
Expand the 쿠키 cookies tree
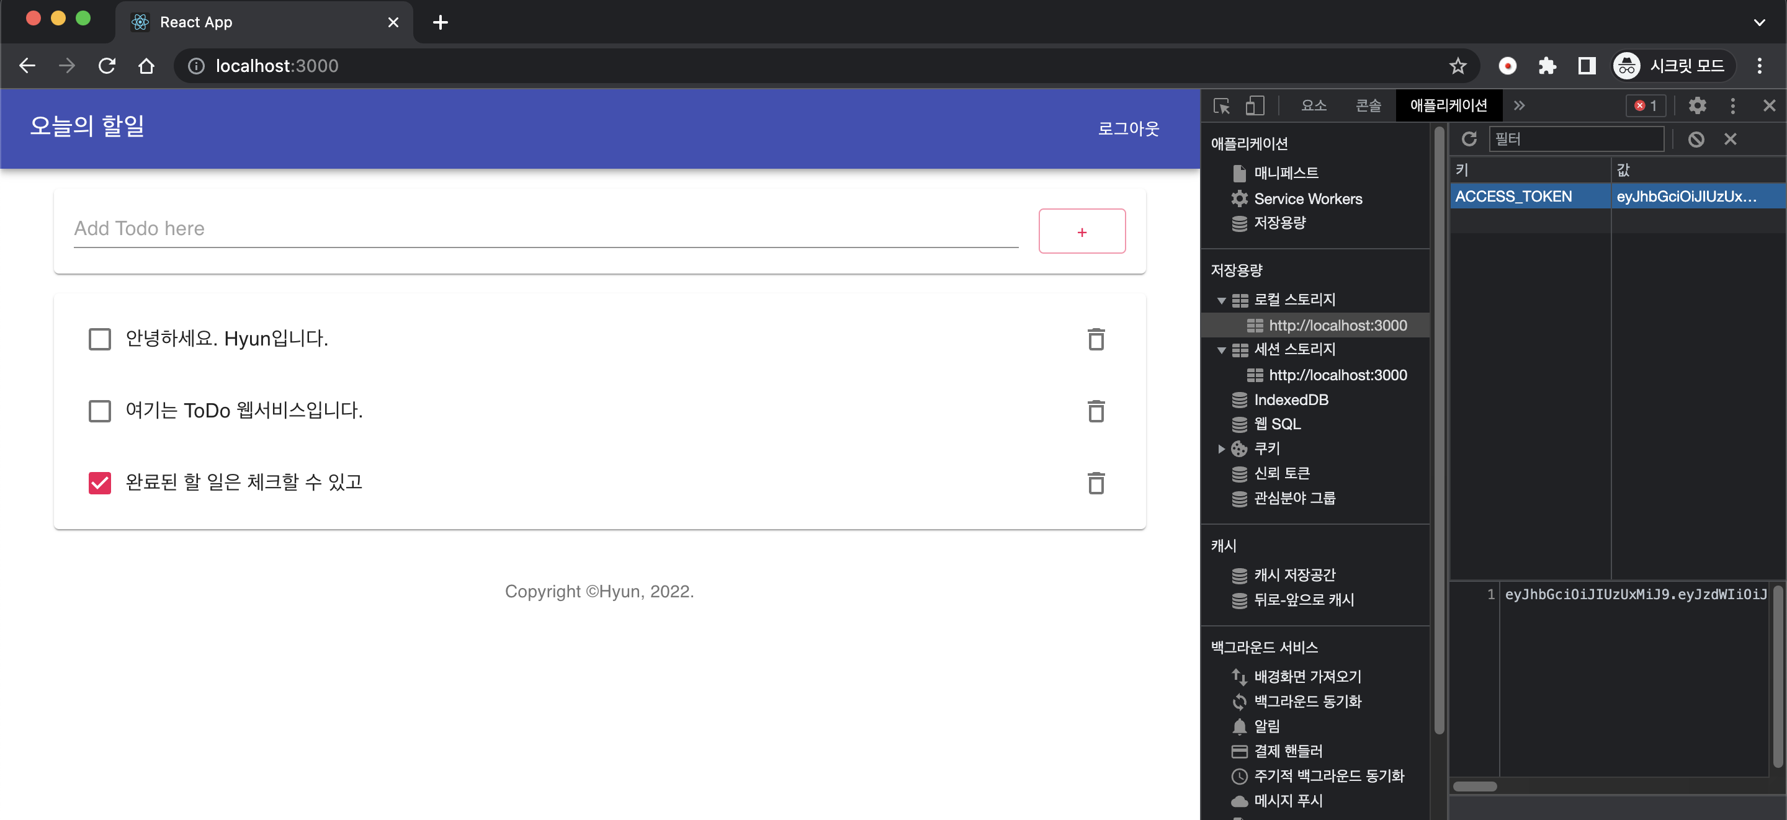[x=1222, y=449]
